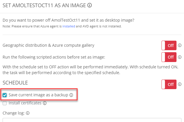The width and height of the screenshot is (184, 122).
Task: Click the power off AmolTestOct11 question text
Action: click(x=68, y=20)
